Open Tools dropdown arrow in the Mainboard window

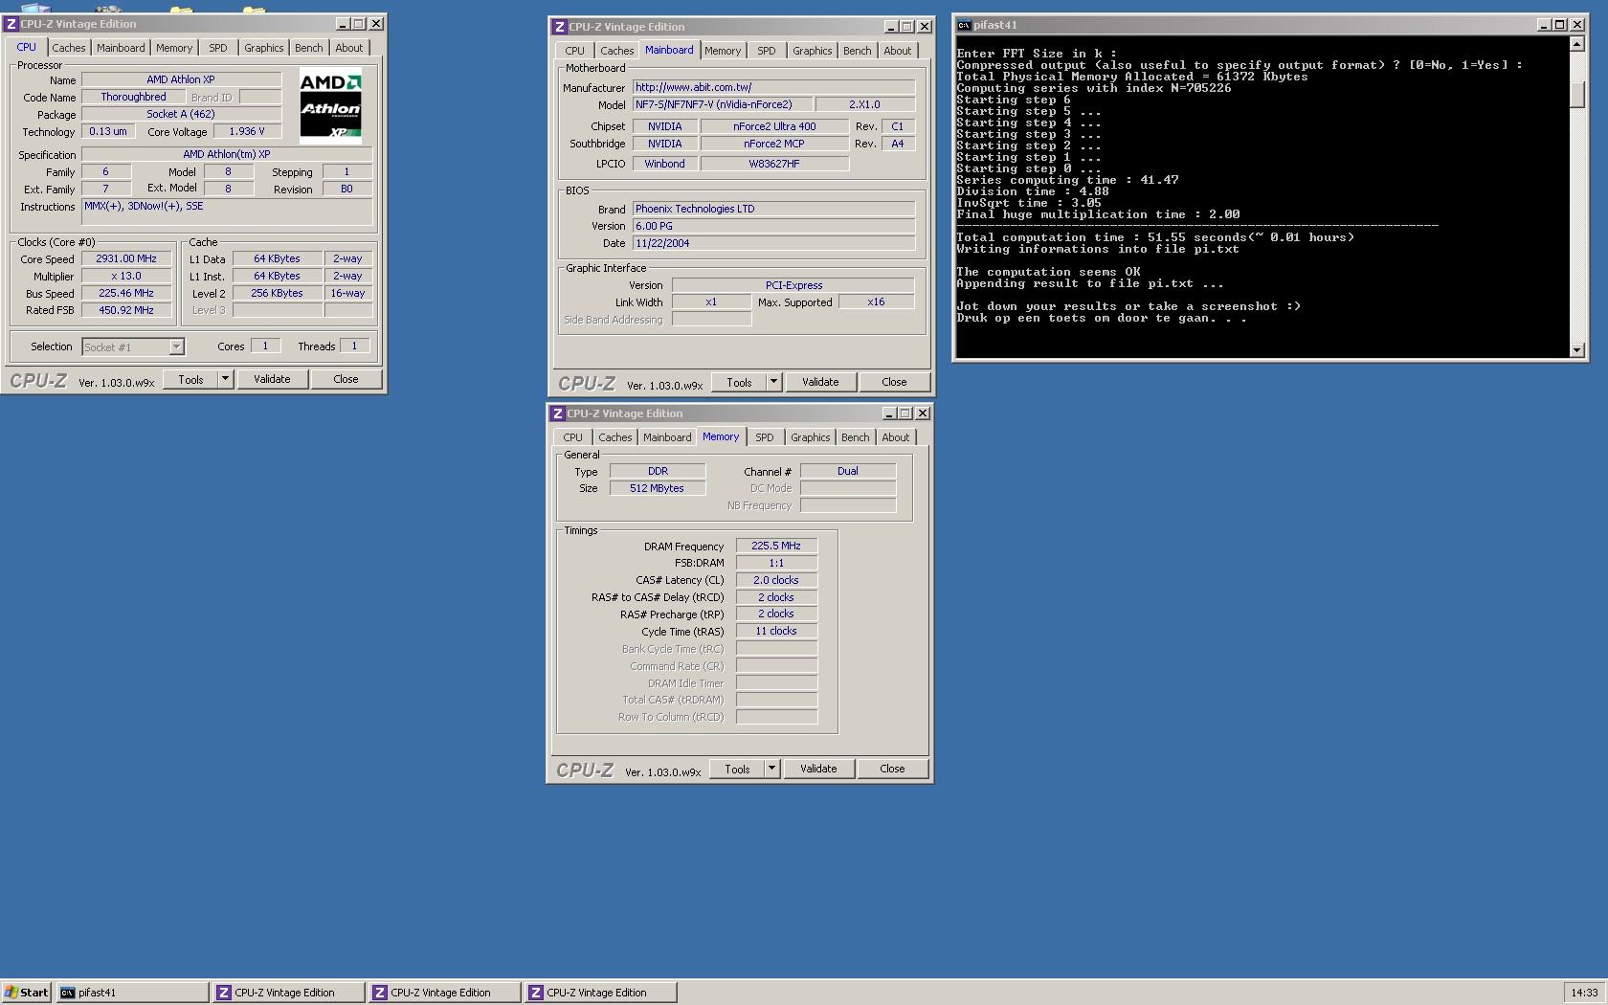[x=773, y=382]
